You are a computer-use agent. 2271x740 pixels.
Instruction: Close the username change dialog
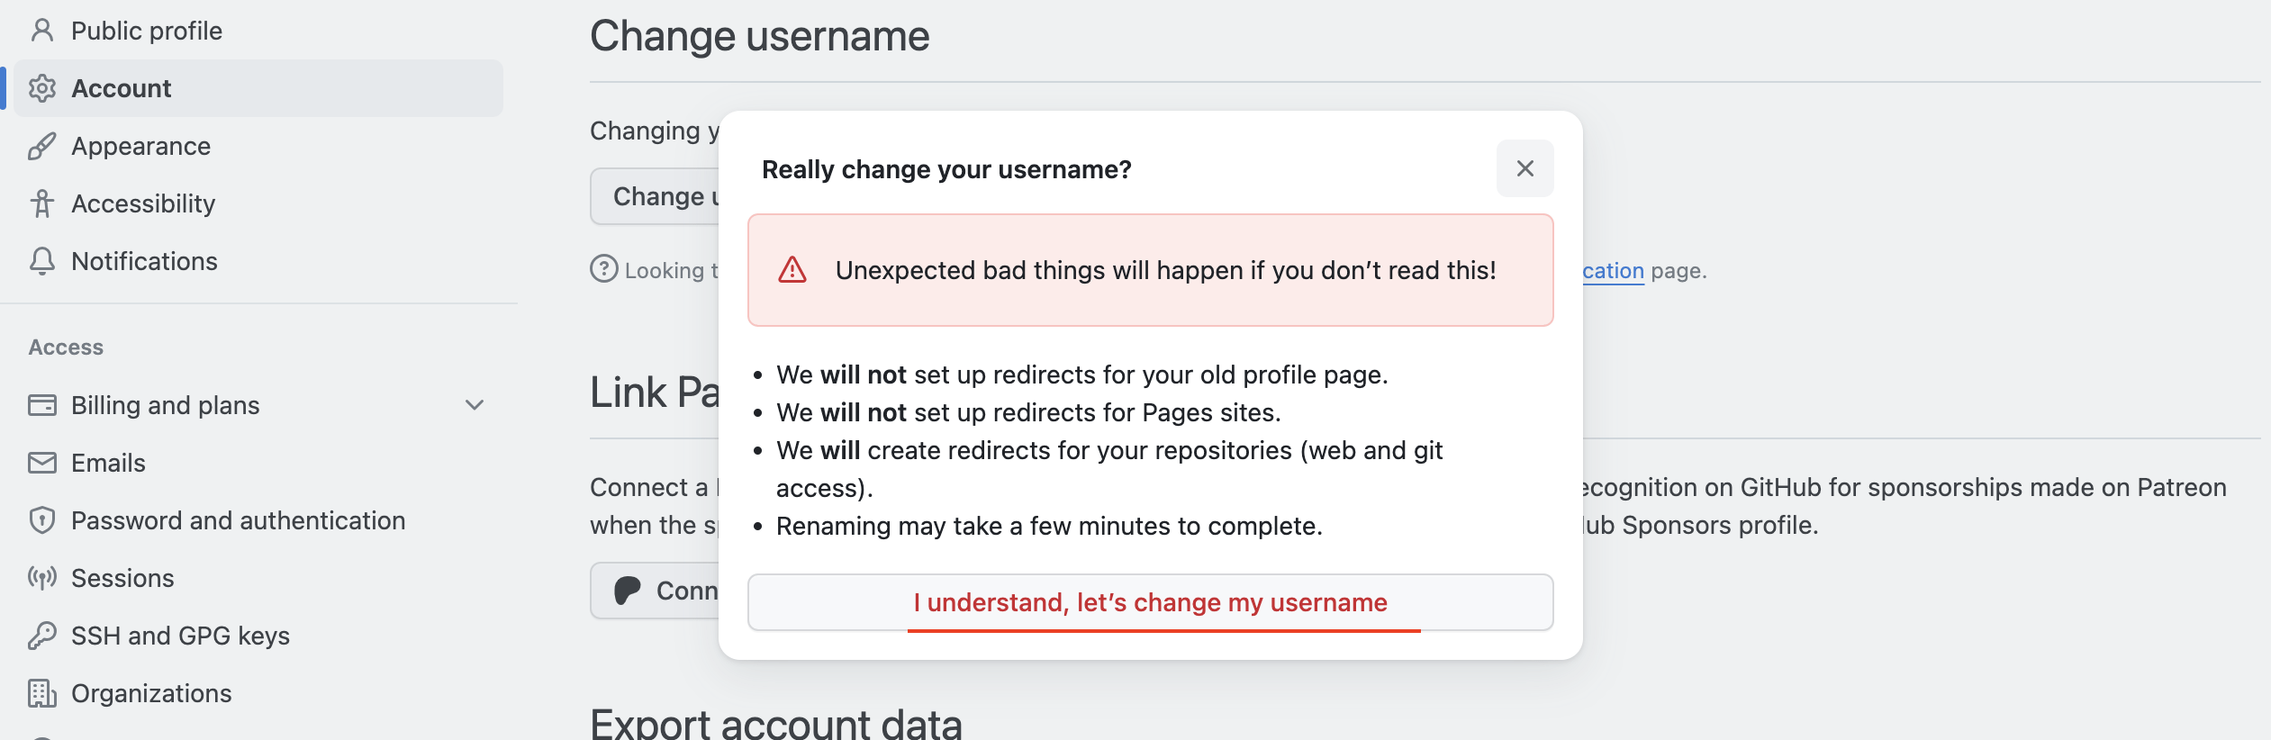click(x=1525, y=168)
